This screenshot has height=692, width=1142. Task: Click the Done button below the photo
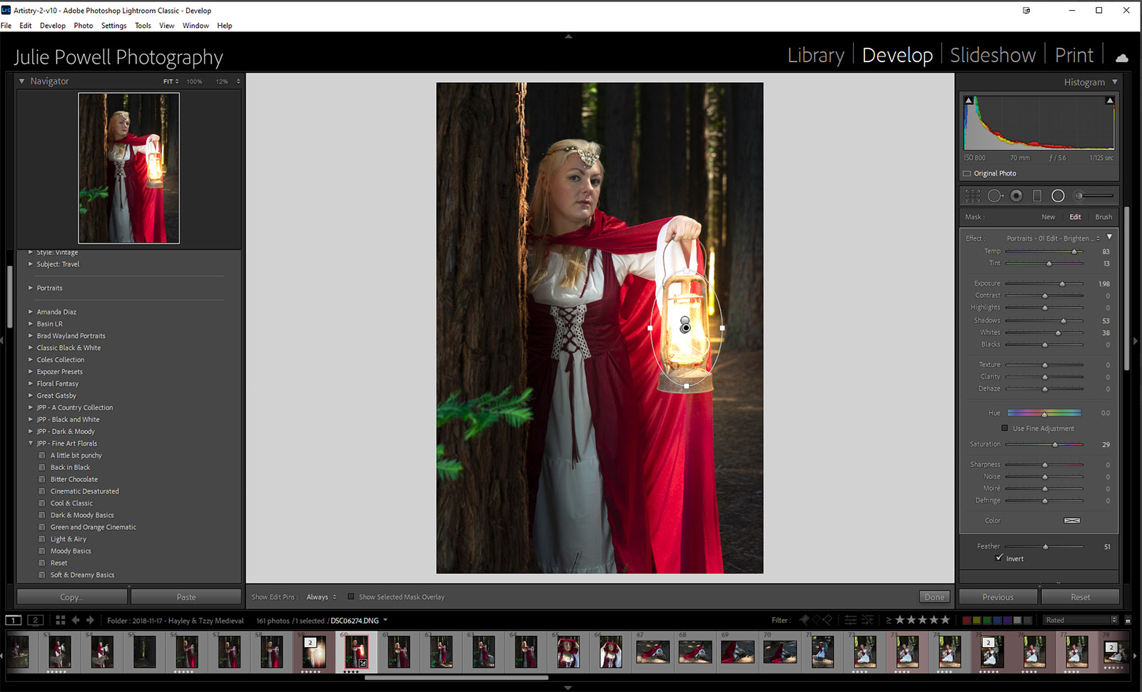click(934, 597)
